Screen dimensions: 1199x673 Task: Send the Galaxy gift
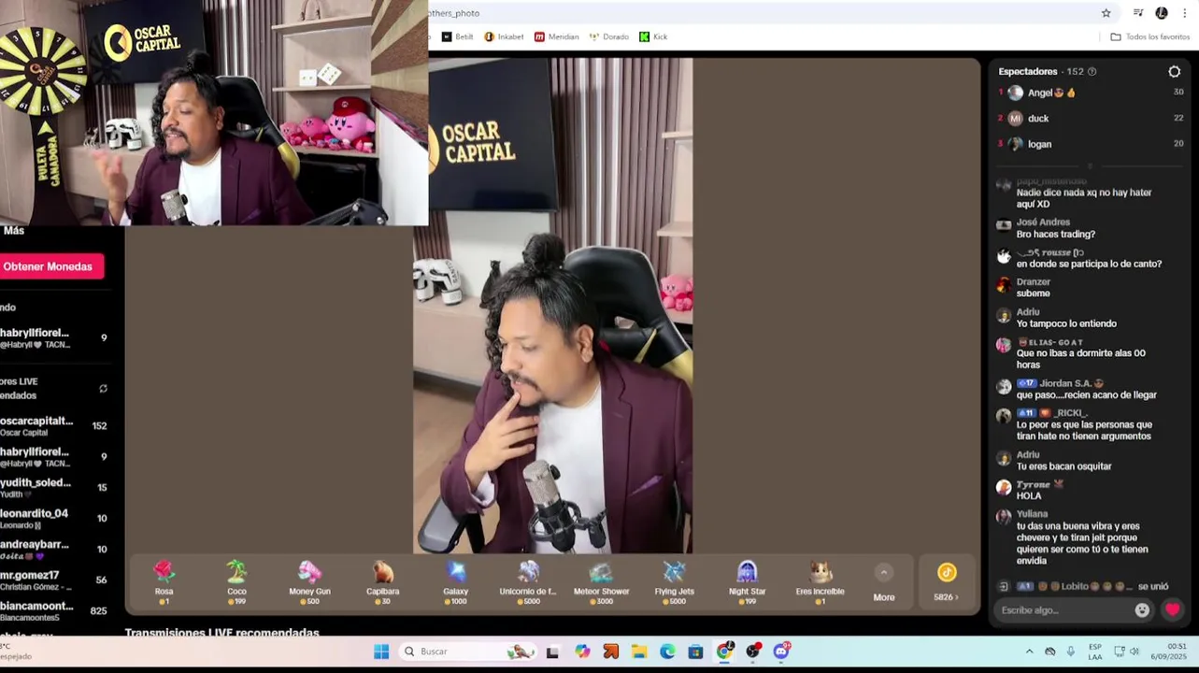455,582
